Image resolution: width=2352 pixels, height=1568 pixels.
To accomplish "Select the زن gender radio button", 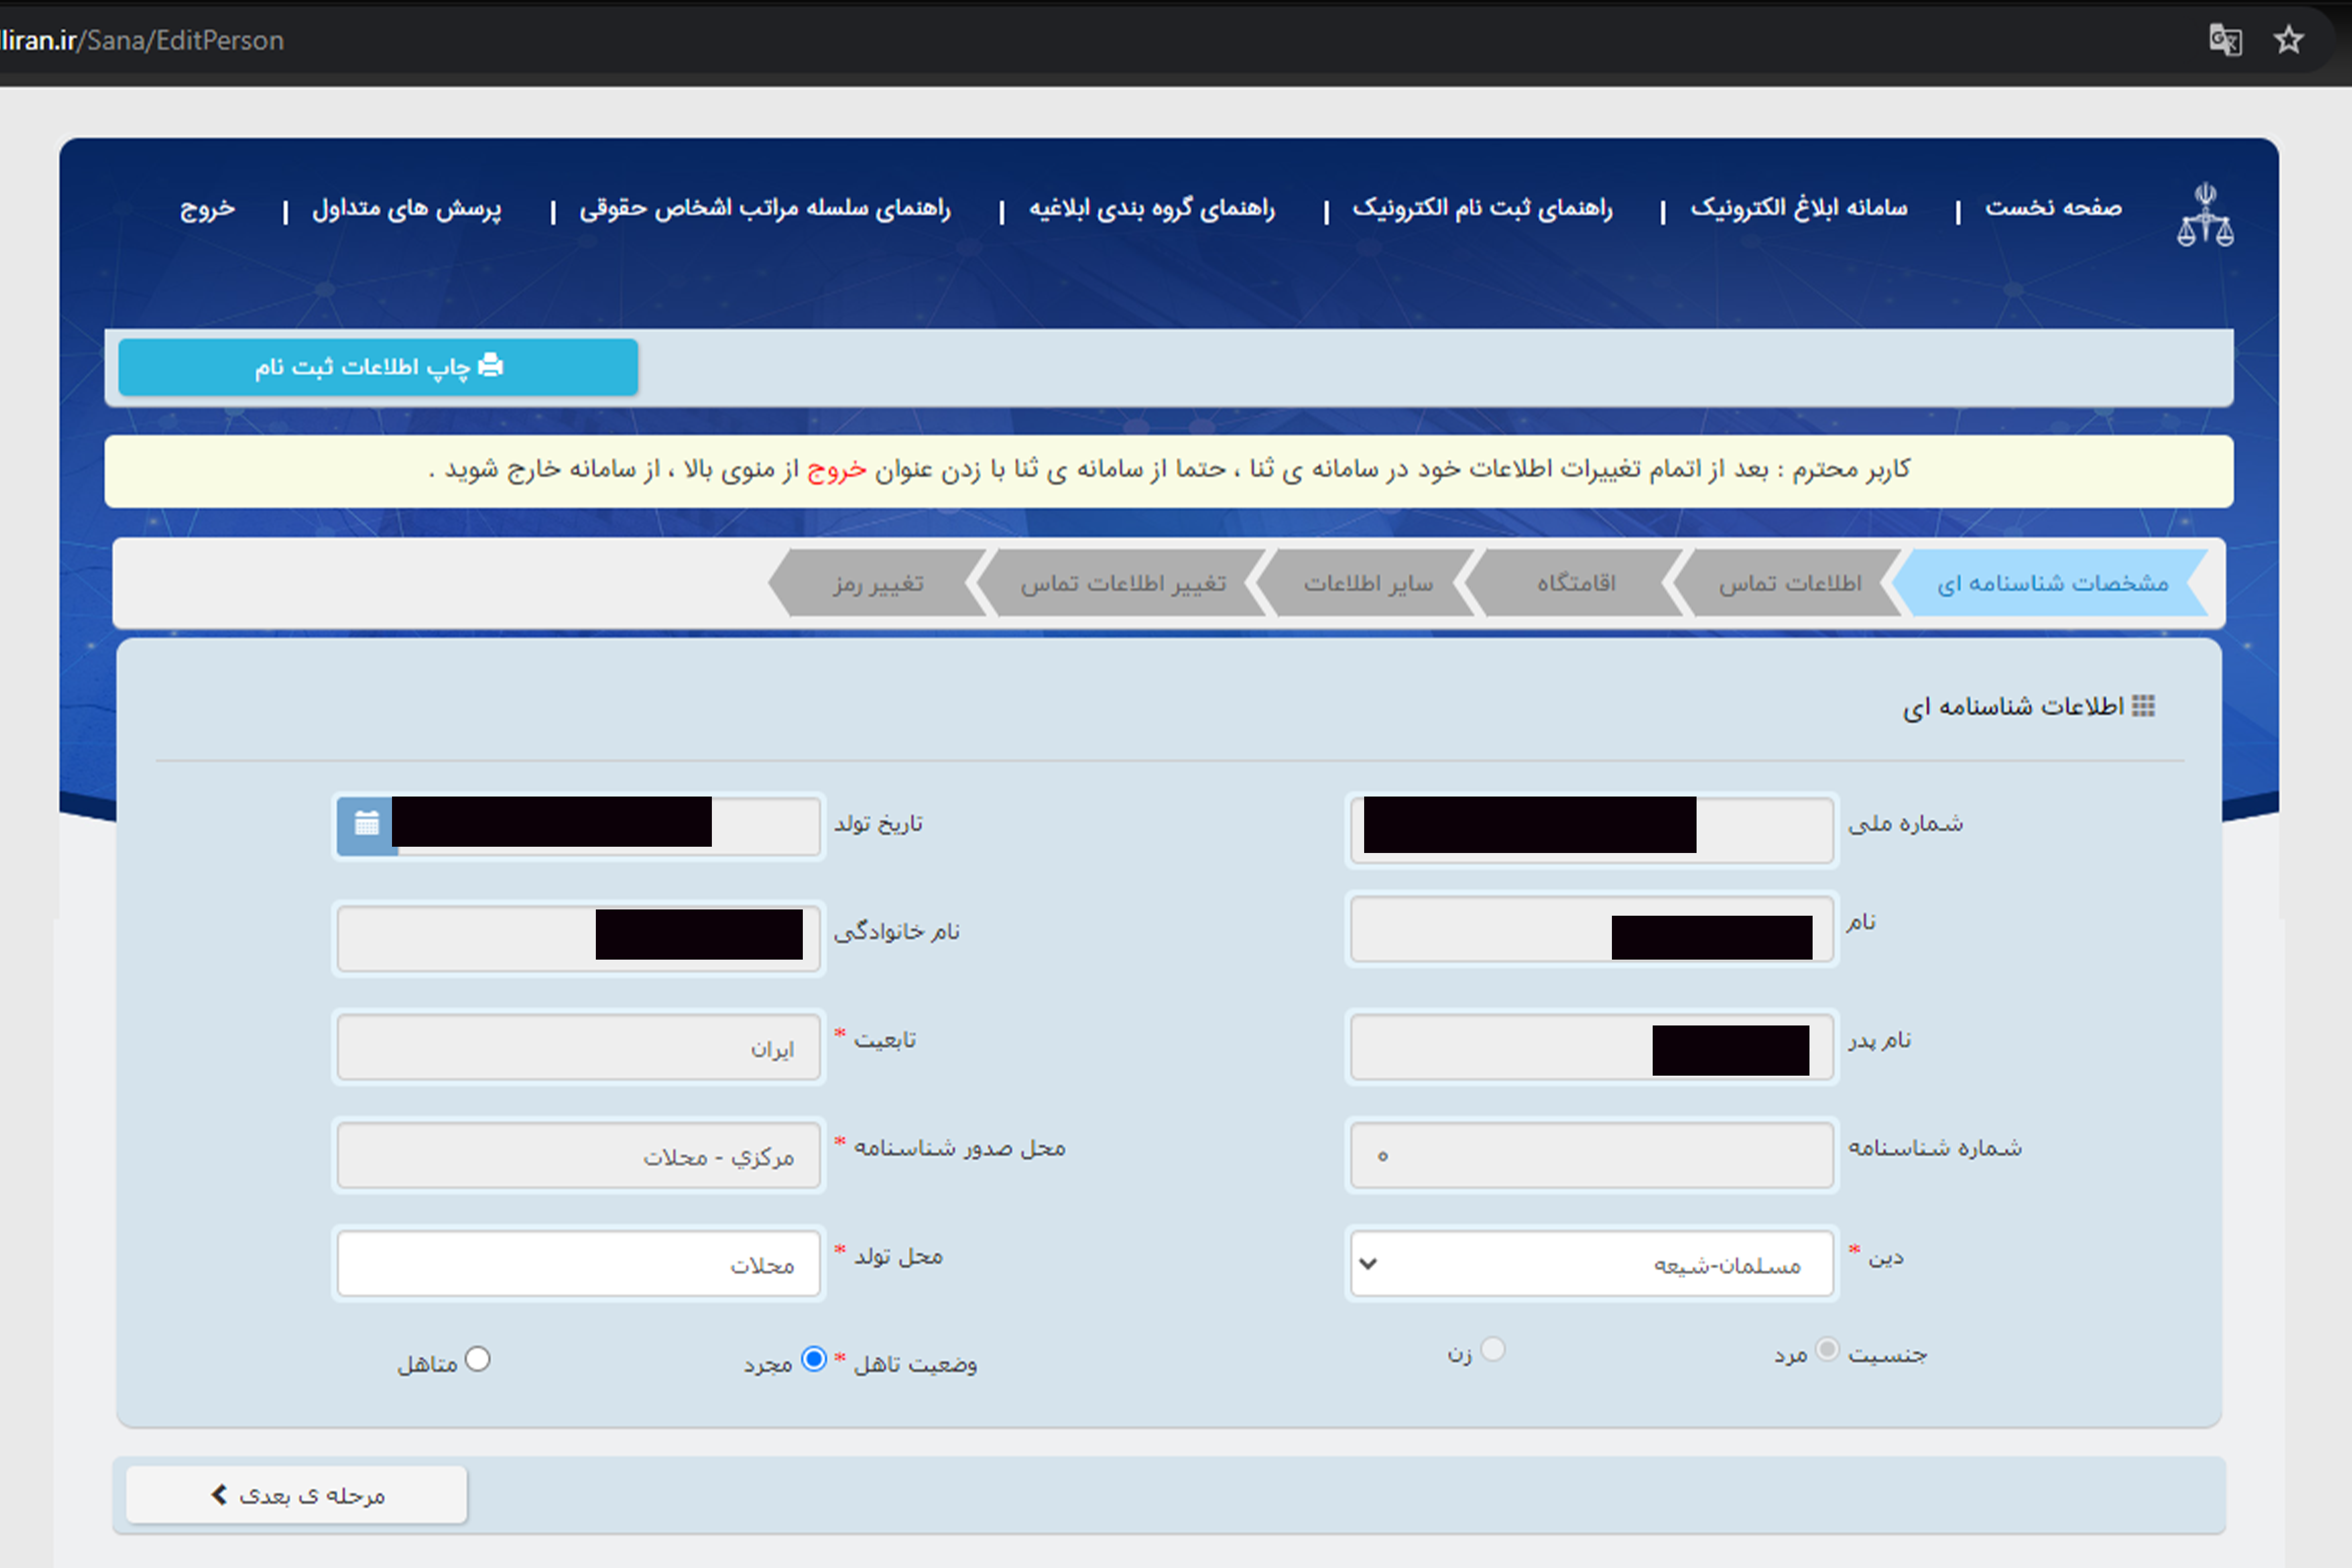I will (1493, 1350).
